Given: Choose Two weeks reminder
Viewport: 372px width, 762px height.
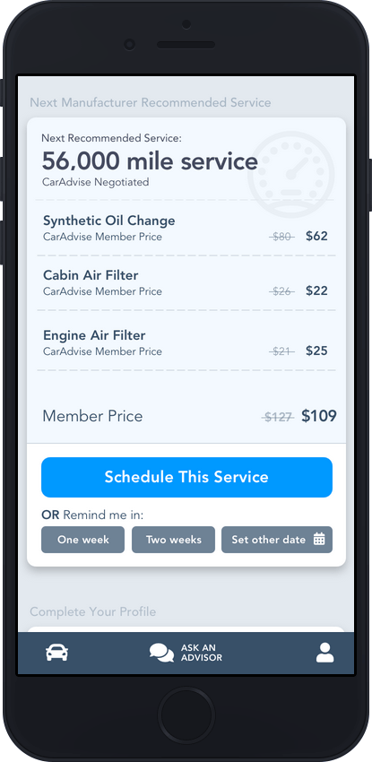Looking at the screenshot, I should [173, 540].
